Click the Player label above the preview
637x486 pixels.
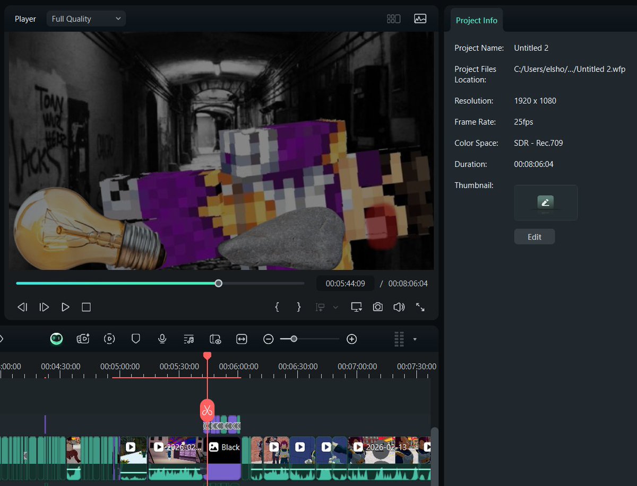pos(25,19)
